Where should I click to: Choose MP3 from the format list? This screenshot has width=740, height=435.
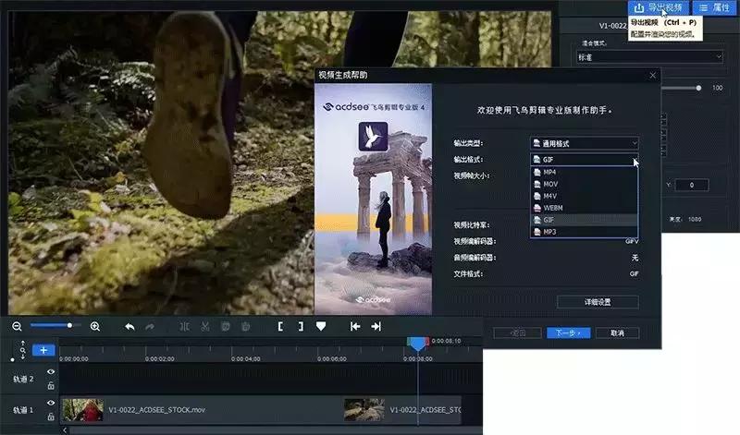(585, 232)
